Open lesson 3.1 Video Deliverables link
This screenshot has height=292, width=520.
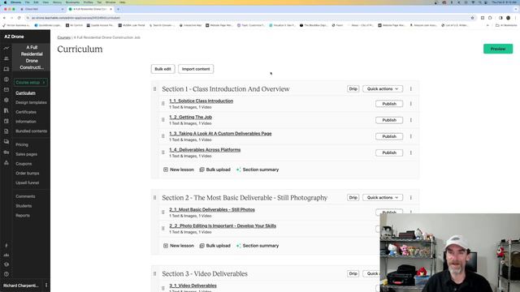point(193,286)
